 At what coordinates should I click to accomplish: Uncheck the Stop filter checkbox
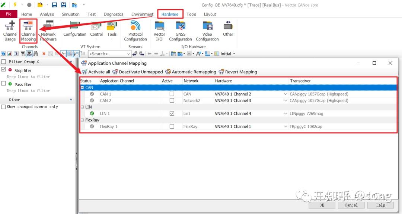click(x=4, y=69)
